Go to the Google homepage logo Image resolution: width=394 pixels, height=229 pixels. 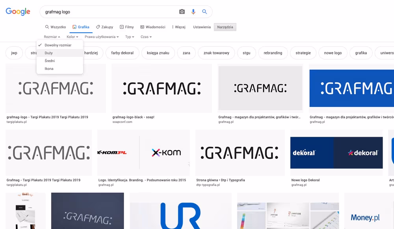pyautogui.click(x=18, y=11)
